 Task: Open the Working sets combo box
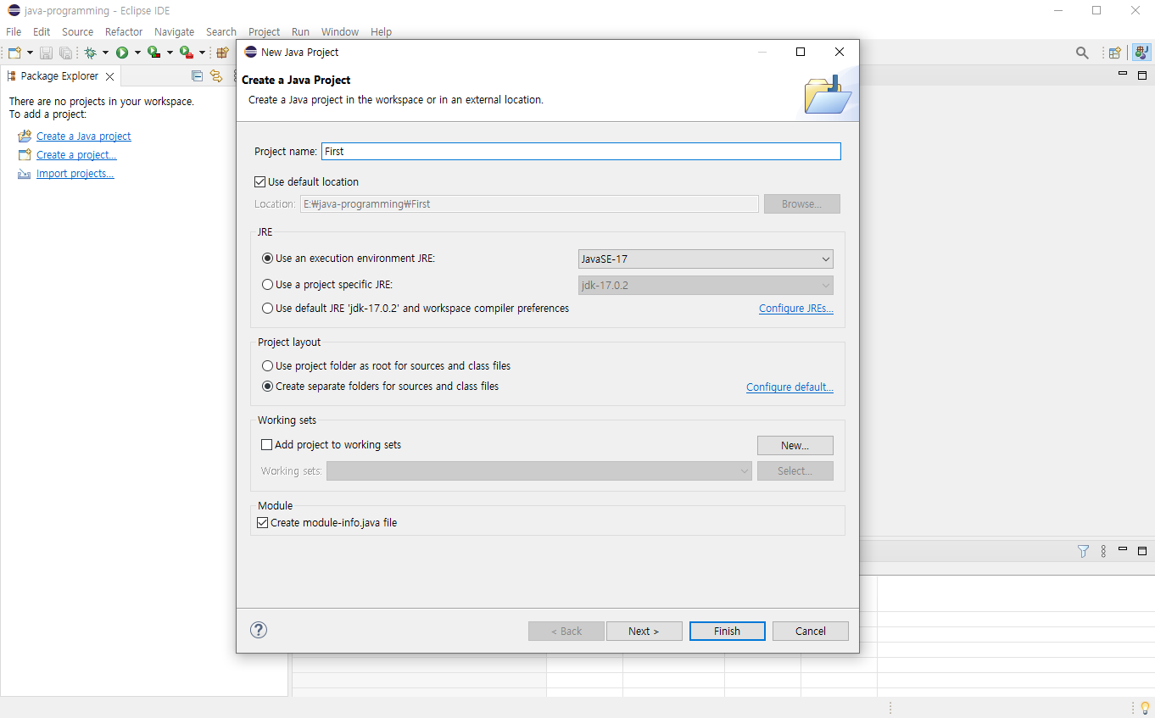539,470
